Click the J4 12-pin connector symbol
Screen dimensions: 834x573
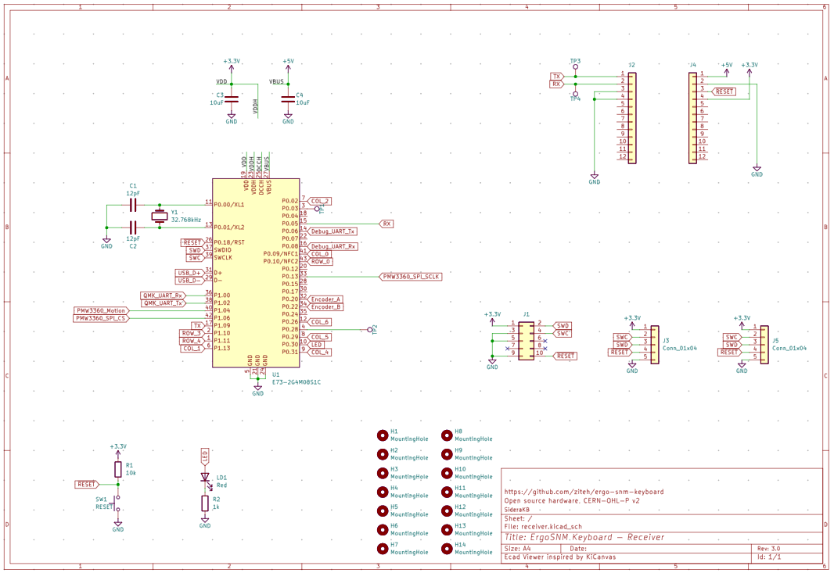[692, 118]
